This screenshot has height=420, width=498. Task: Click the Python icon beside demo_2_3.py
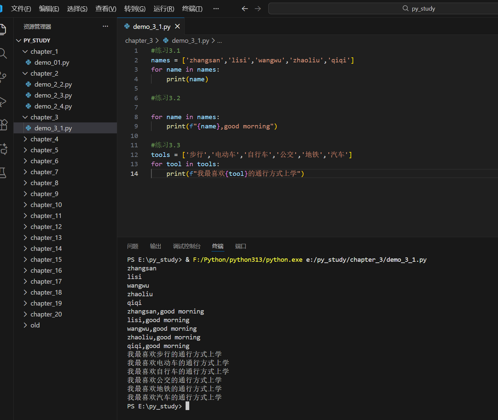coord(28,95)
